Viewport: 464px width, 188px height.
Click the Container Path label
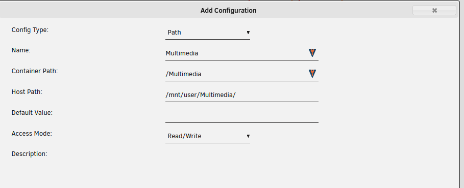(x=35, y=71)
